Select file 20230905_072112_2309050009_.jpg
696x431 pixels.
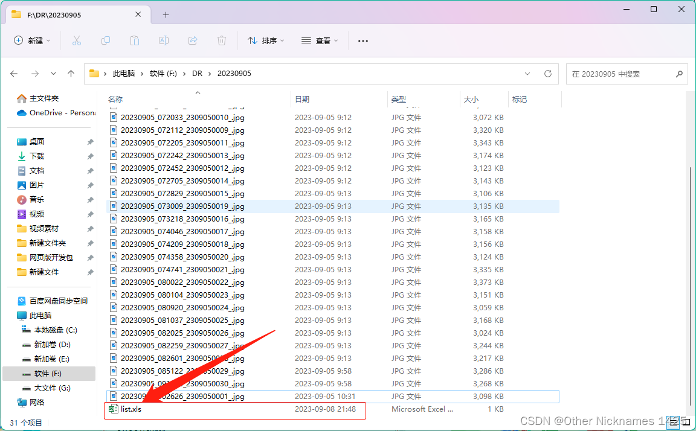coord(182,130)
